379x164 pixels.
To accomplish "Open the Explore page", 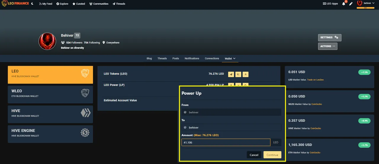I will coord(62,4).
